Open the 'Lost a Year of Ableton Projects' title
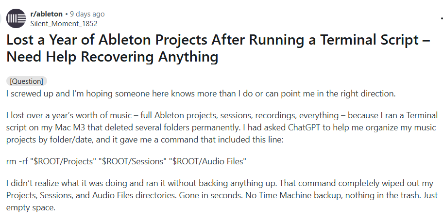 tap(218, 48)
